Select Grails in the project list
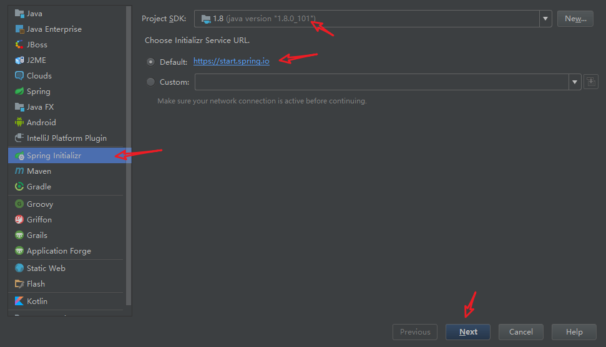The width and height of the screenshot is (606, 347). (x=67, y=235)
